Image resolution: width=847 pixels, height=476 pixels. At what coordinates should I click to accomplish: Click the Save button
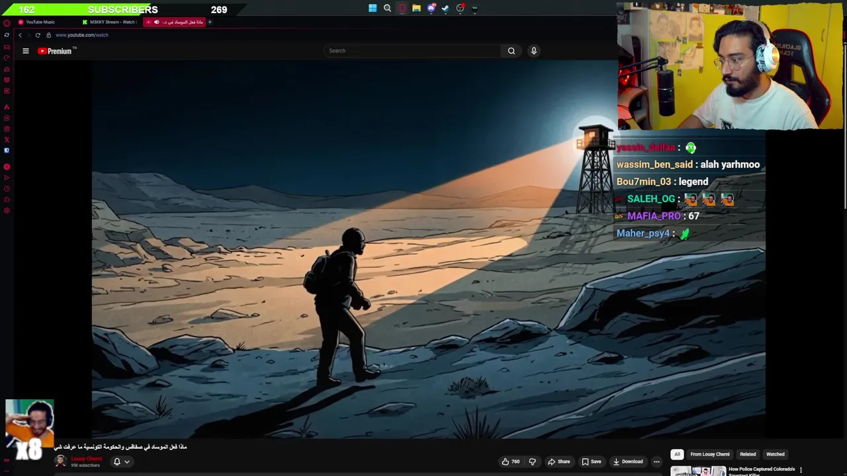[591, 461]
